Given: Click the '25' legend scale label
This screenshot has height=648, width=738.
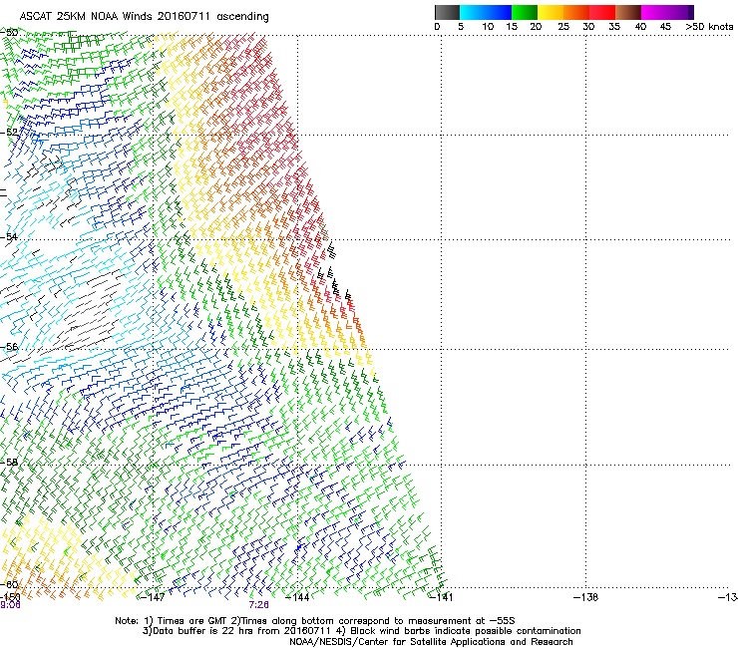Looking at the screenshot, I should [563, 27].
